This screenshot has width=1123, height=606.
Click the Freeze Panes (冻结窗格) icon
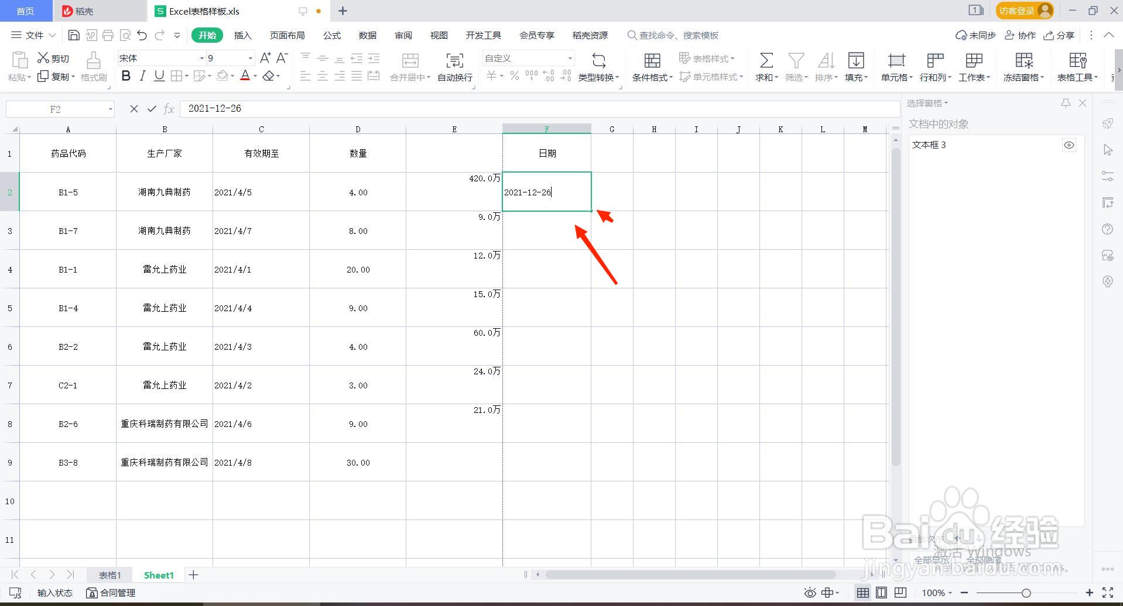(x=1024, y=61)
